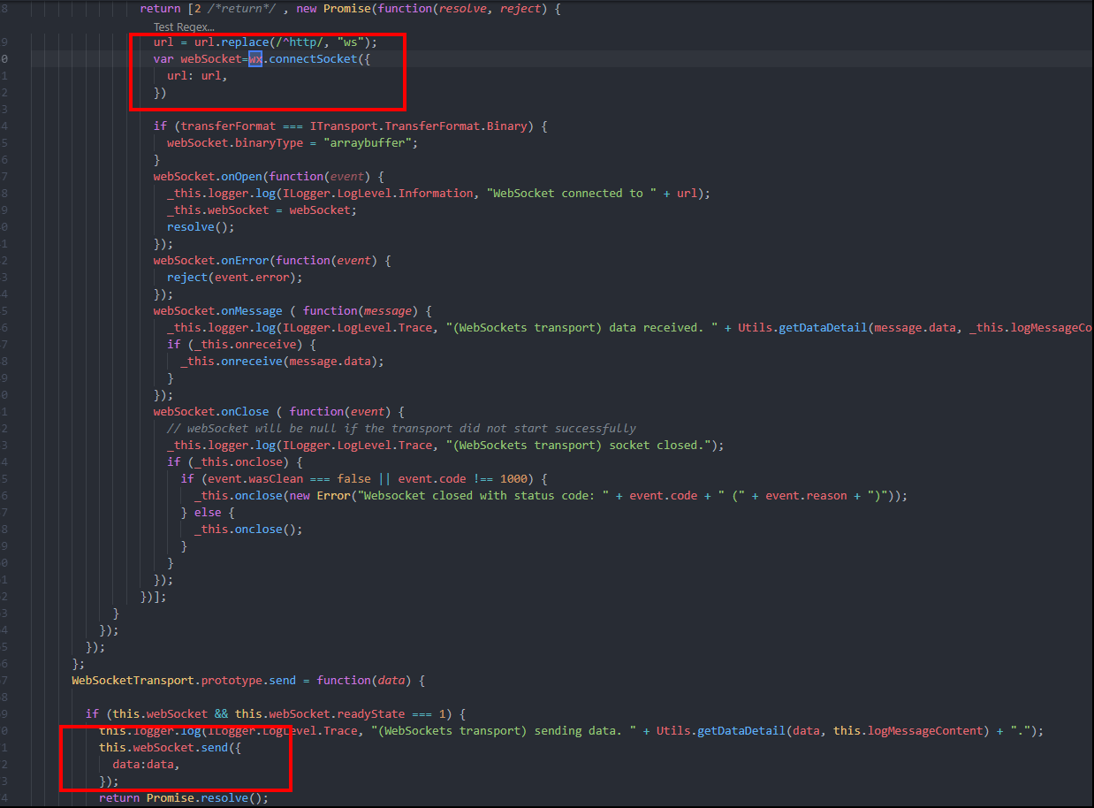This screenshot has width=1094, height=808.
Task: Click 'ILogger.LogLevel.Information' in the onOpen log
Action: 377,193
